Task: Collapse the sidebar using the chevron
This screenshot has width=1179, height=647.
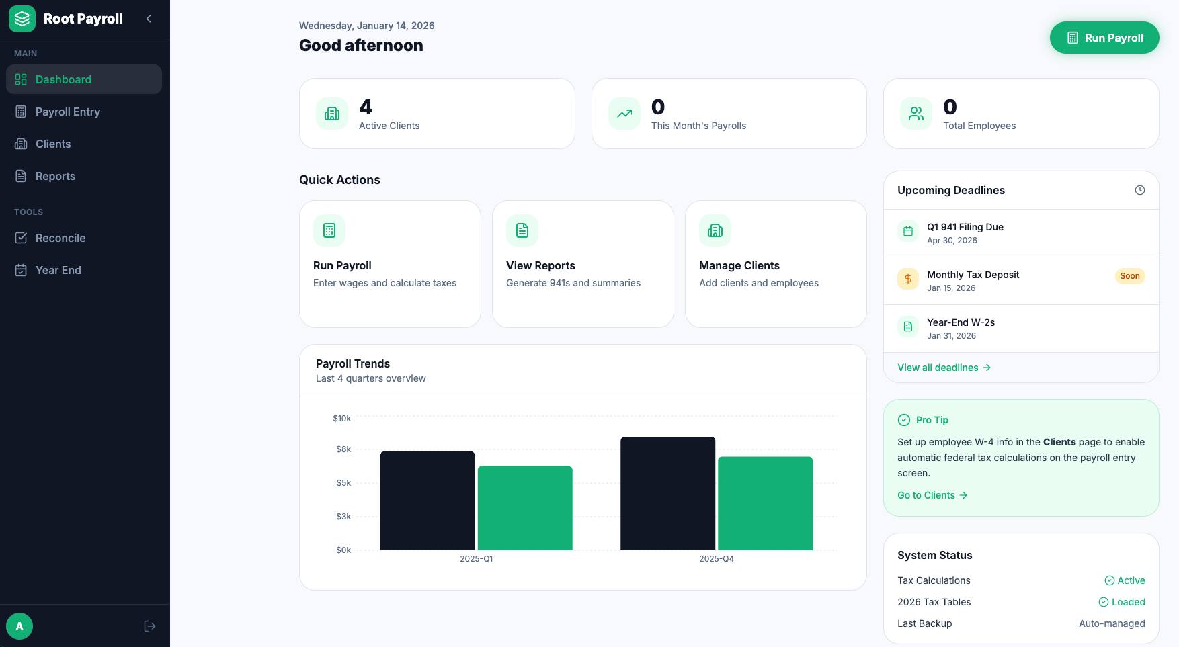Action: click(149, 19)
